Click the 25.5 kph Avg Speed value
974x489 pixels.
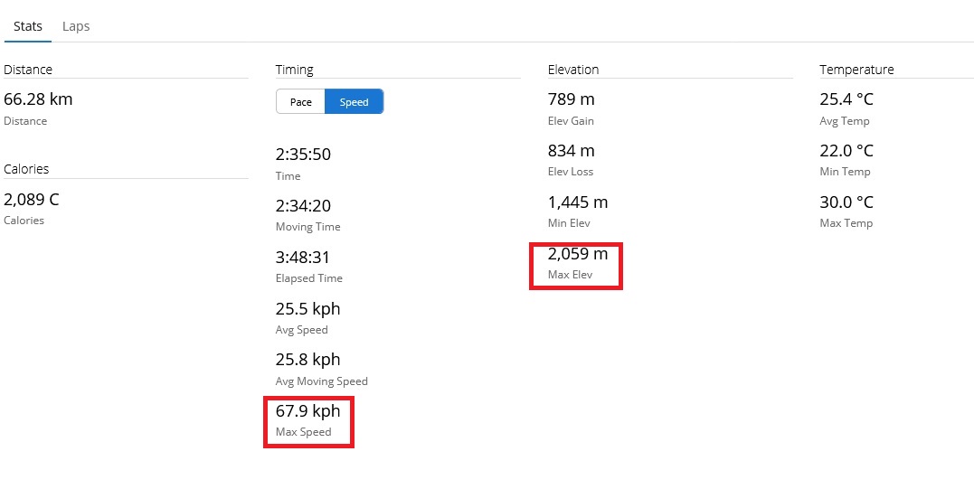(307, 309)
